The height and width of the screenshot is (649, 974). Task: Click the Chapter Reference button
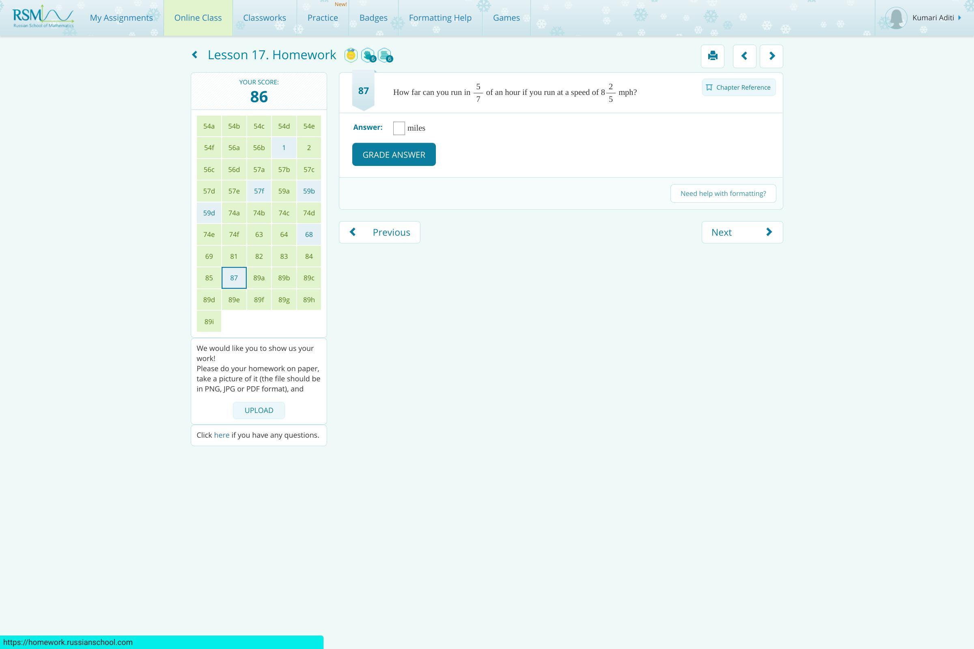point(738,87)
